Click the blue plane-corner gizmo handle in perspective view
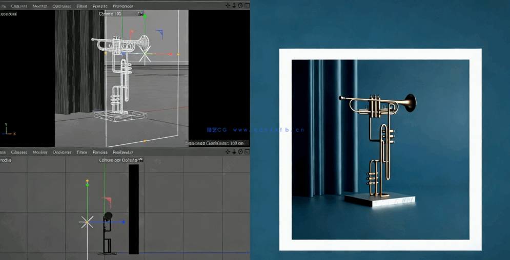Screen dimensions: 510x260 coord(160,34)
